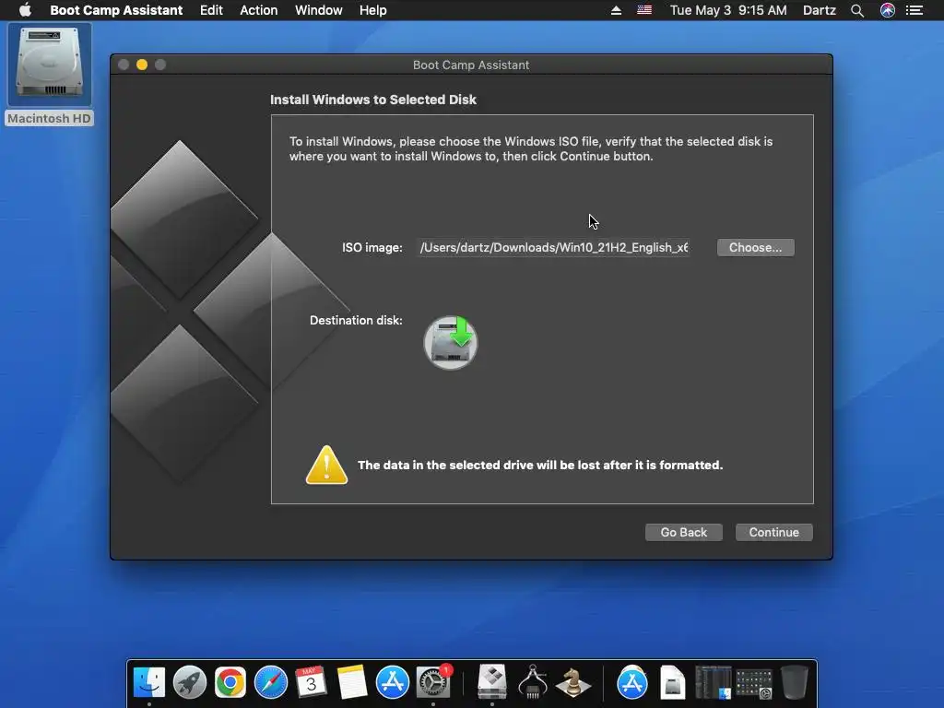Open System Information caliper icon in dock

[533, 683]
